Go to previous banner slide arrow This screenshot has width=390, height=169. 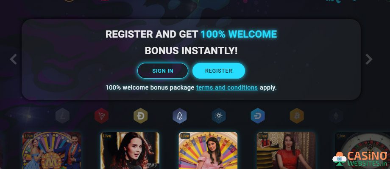[x=13, y=59]
